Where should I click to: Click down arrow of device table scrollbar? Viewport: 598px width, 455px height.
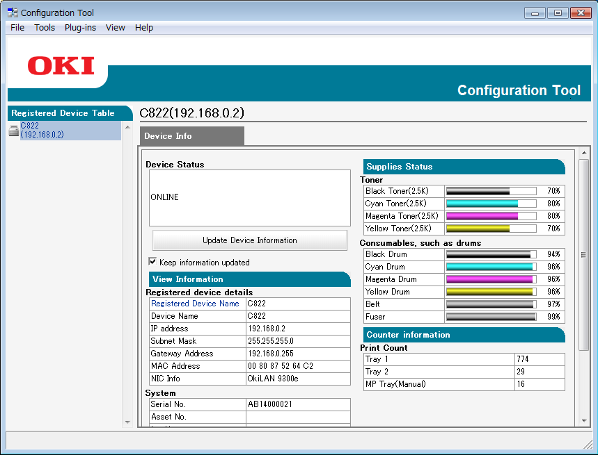pos(127,422)
